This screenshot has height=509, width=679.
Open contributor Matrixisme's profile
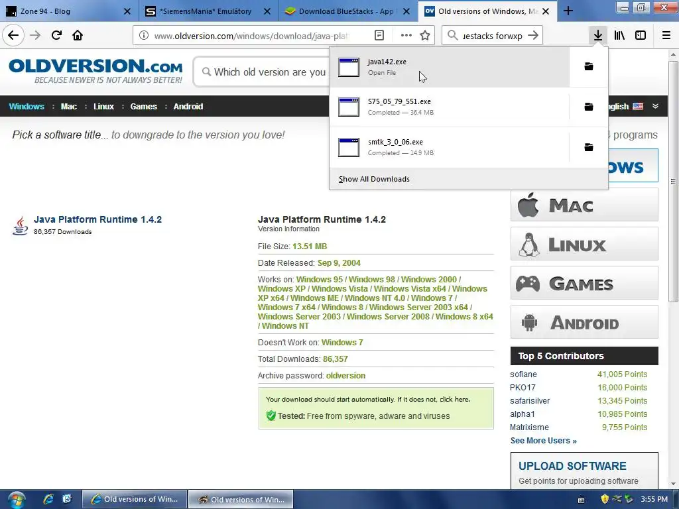pyautogui.click(x=529, y=427)
